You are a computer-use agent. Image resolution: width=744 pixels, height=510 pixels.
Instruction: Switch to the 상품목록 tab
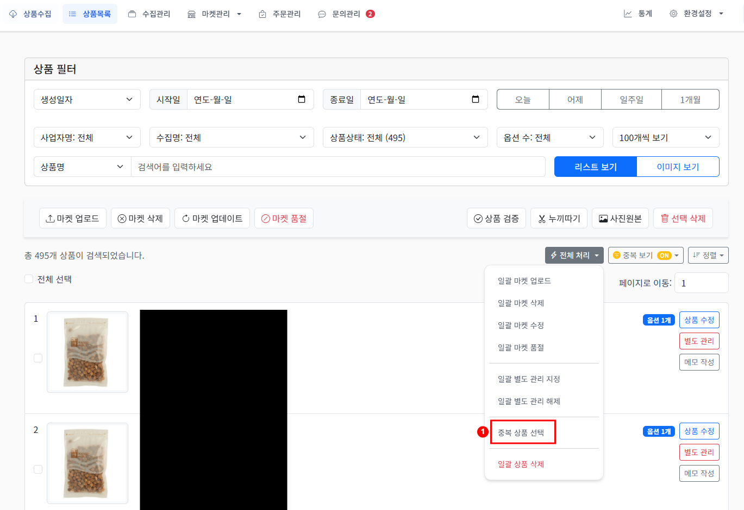[x=90, y=14]
